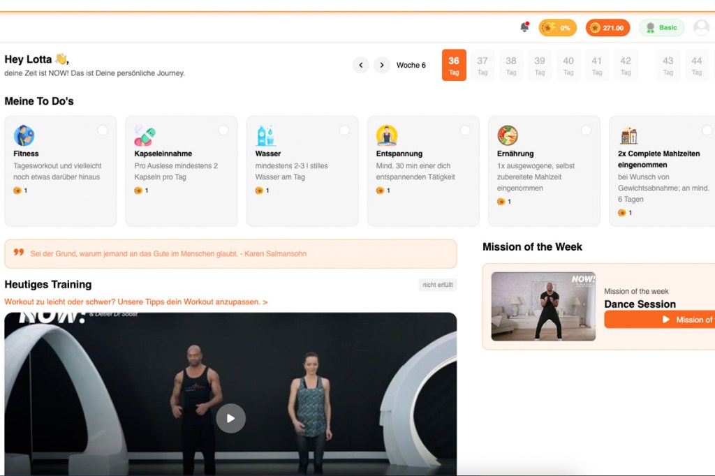715x476 pixels.
Task: Mark Fitness to-do as done
Action: coord(102,131)
